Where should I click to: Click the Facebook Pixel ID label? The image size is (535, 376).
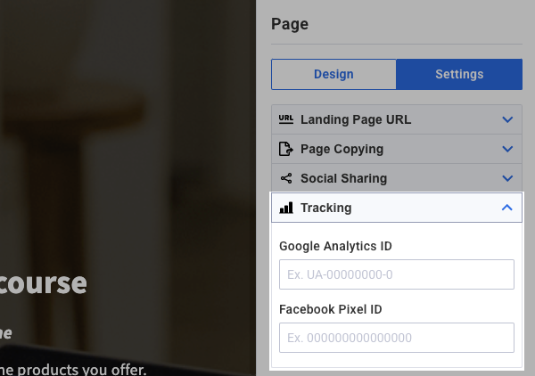point(330,309)
